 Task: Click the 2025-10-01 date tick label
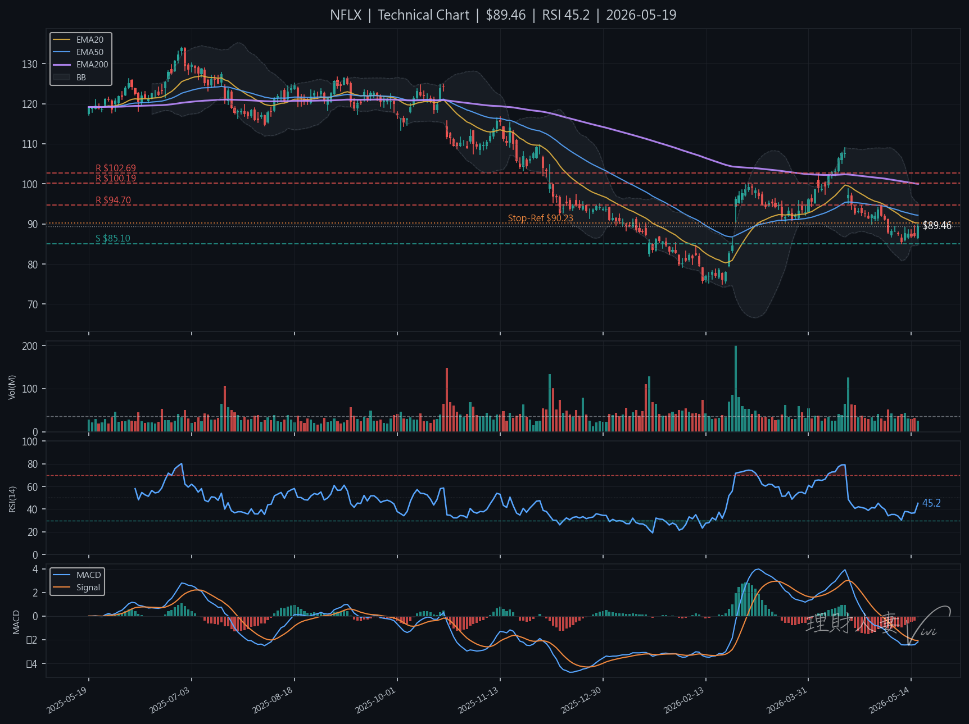(x=376, y=700)
